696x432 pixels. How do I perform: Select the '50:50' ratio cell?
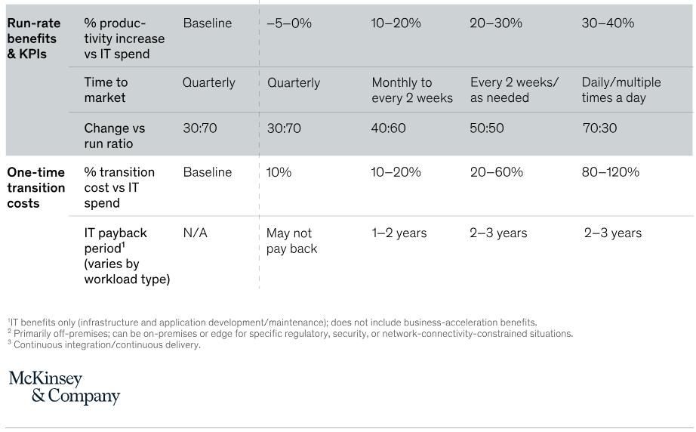487,128
